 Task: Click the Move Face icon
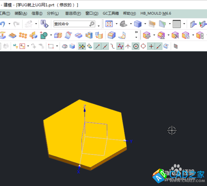(147, 35)
